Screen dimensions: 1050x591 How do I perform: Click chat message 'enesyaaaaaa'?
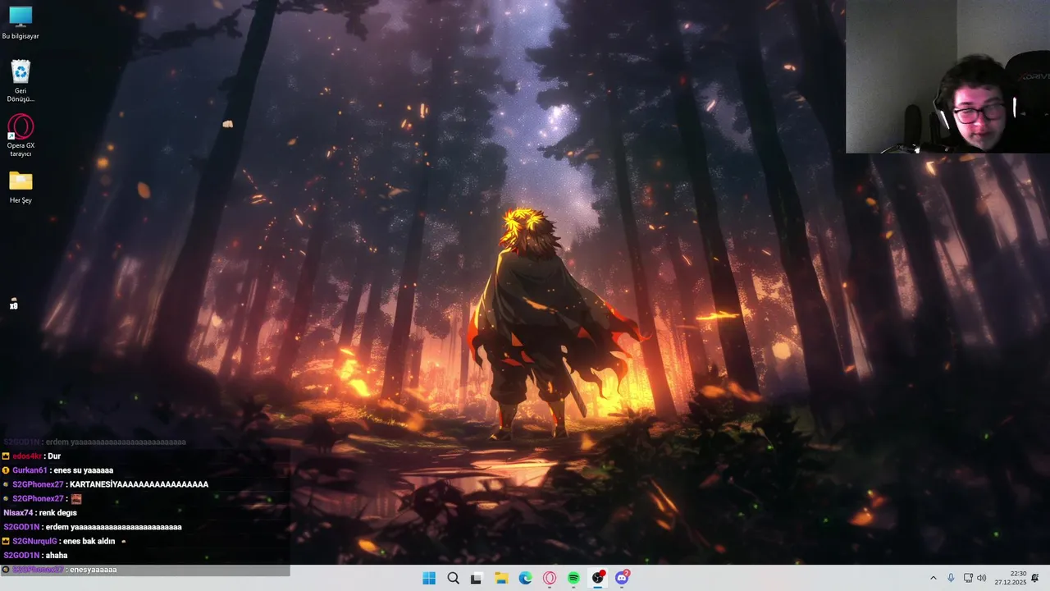point(93,570)
